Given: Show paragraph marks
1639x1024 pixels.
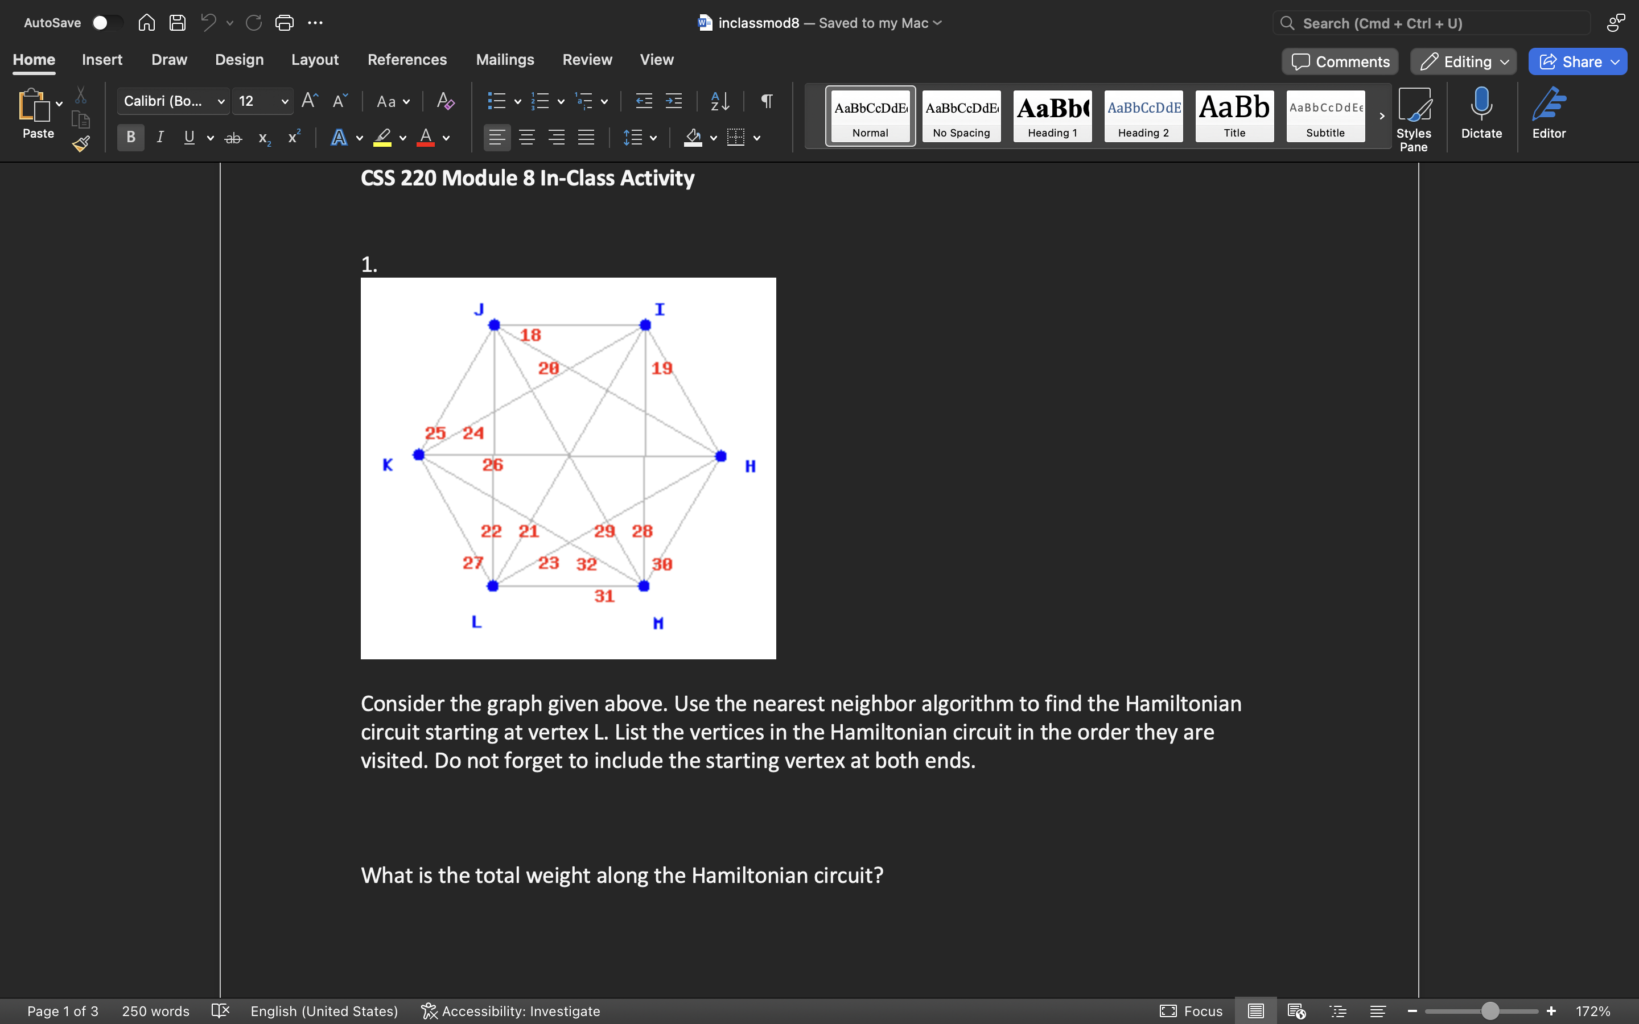Looking at the screenshot, I should (x=766, y=101).
